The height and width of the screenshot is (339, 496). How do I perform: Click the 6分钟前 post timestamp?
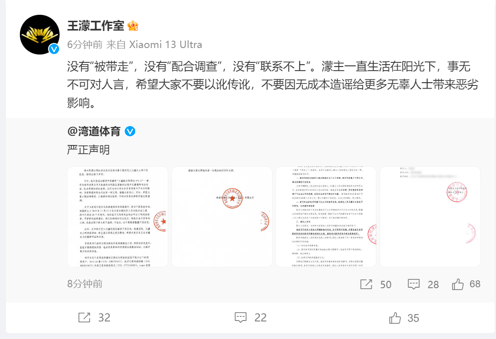[85, 45]
